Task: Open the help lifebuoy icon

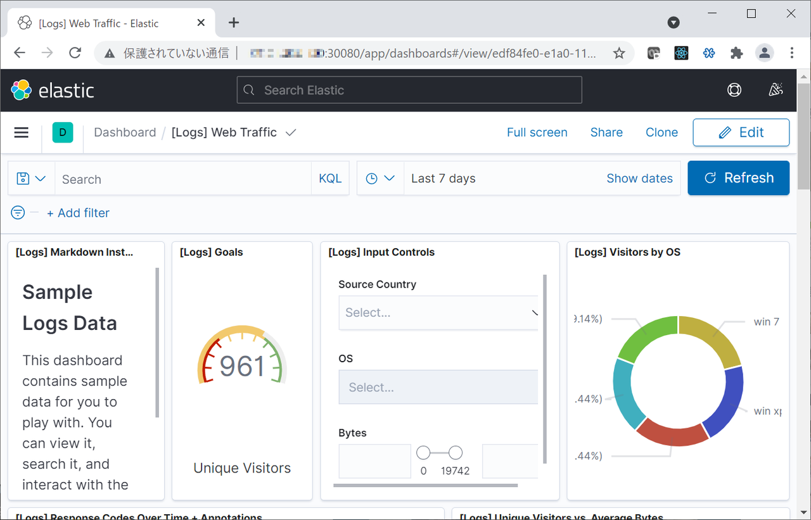Action: click(734, 90)
